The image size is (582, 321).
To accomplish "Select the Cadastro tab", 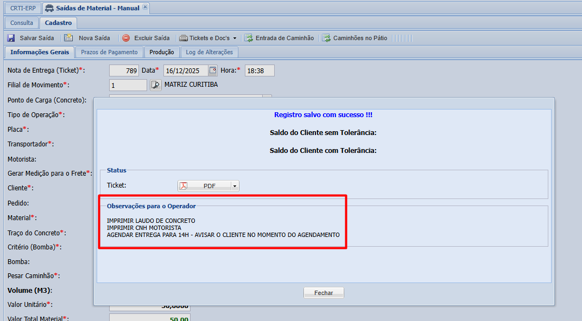I will (x=58, y=23).
